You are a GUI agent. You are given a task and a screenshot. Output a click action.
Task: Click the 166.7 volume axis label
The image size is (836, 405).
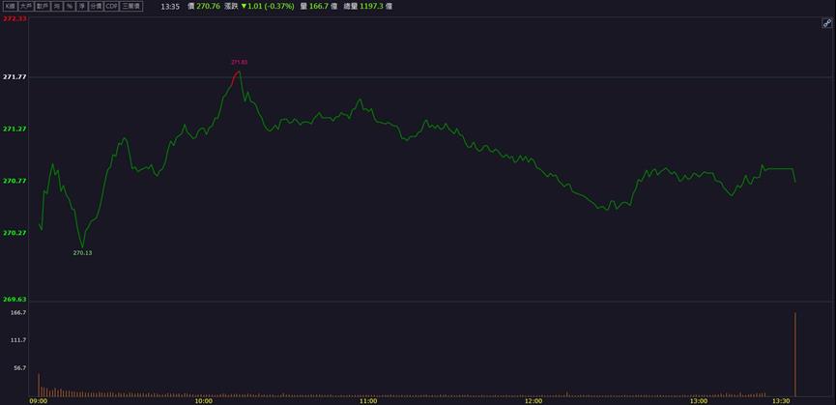[18, 312]
